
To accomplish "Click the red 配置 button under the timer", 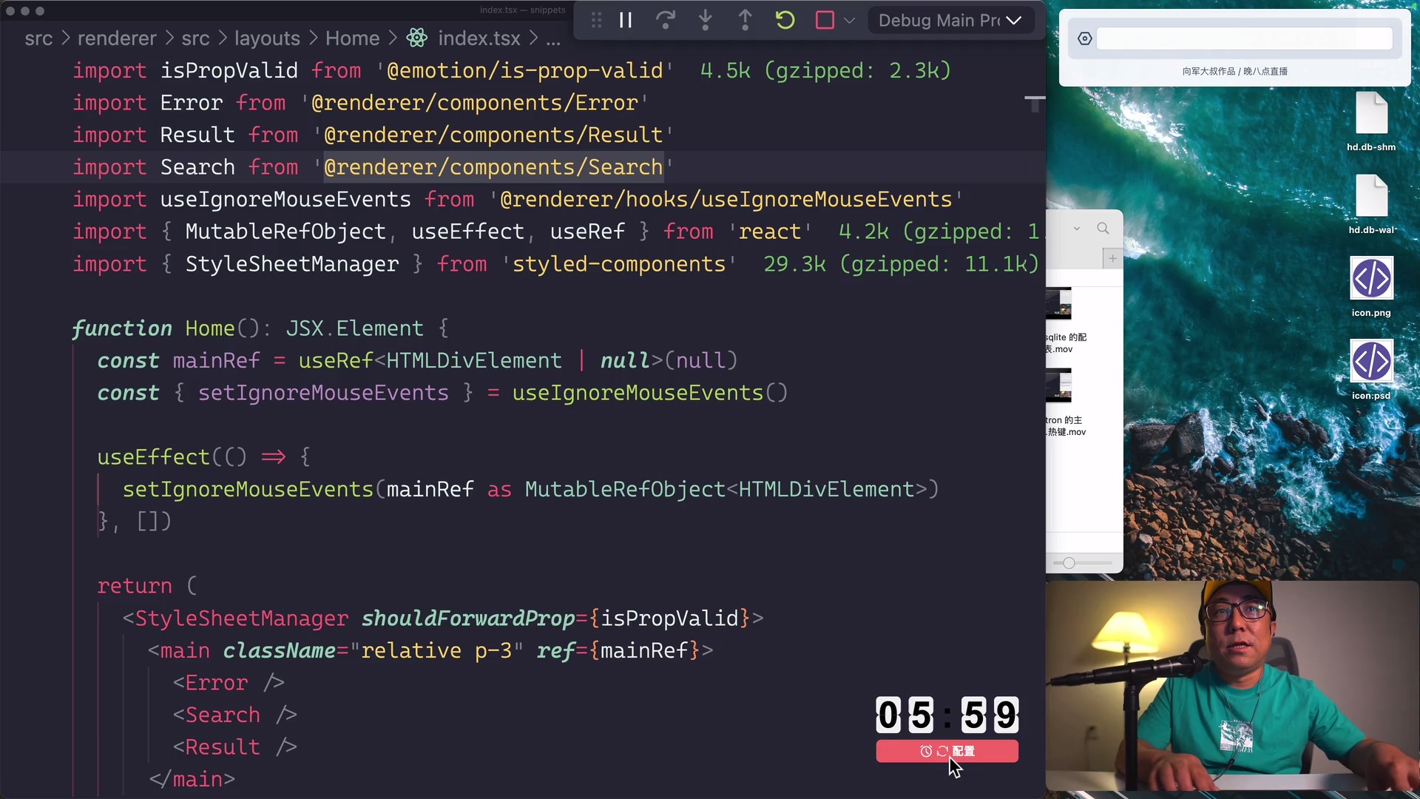I will coord(947,751).
